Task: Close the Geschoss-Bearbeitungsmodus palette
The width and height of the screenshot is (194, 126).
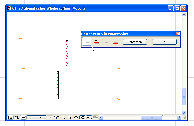Action: tap(178, 34)
